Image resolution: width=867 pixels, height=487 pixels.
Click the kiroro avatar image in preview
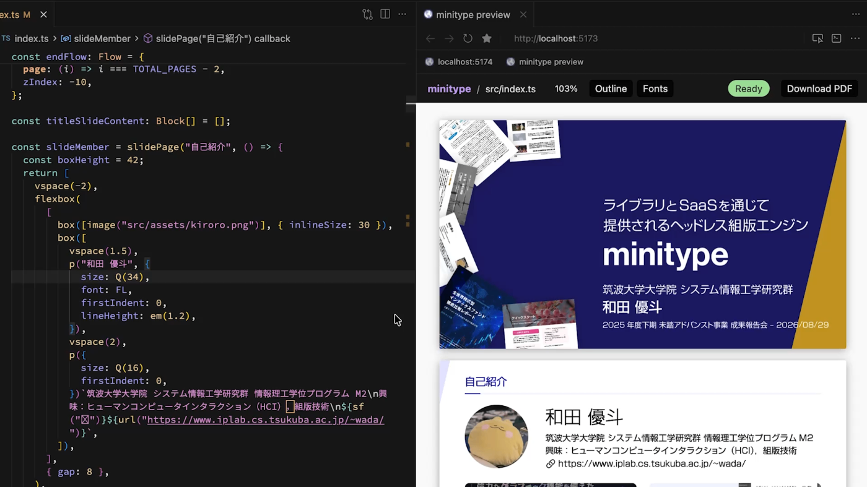[497, 436]
